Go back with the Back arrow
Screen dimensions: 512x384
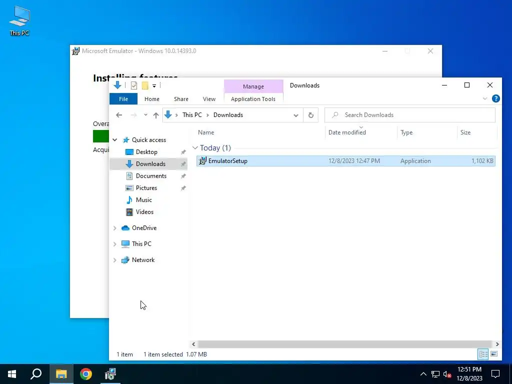point(119,115)
